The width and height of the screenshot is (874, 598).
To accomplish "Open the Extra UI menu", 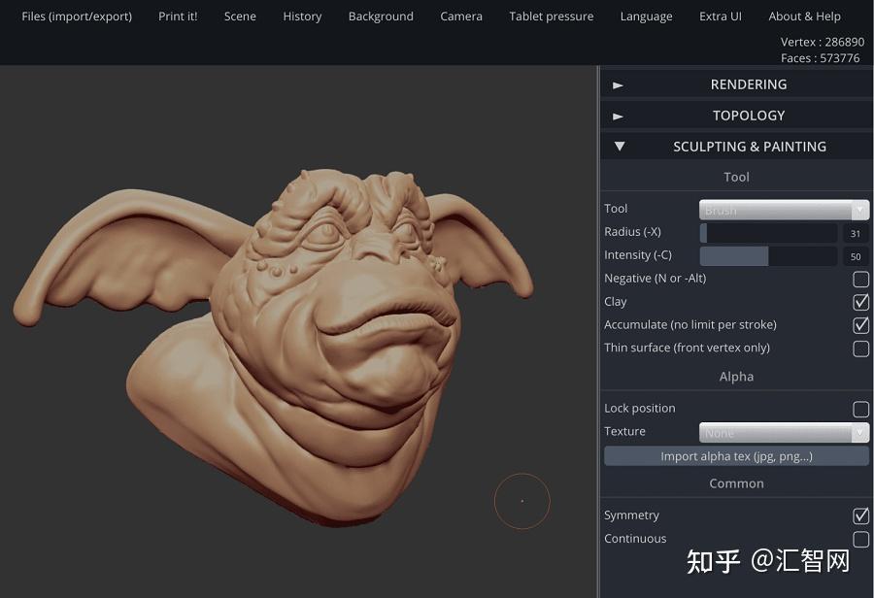I will [721, 17].
